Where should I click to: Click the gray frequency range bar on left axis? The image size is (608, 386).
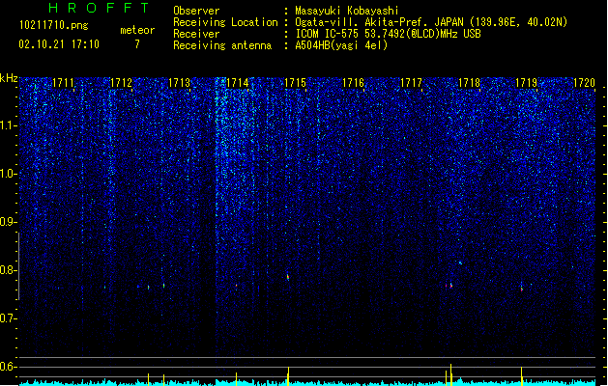(18, 266)
